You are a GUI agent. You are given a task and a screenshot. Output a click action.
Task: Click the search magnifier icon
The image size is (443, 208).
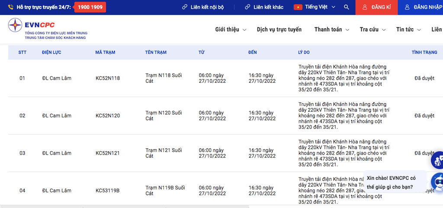346,7
